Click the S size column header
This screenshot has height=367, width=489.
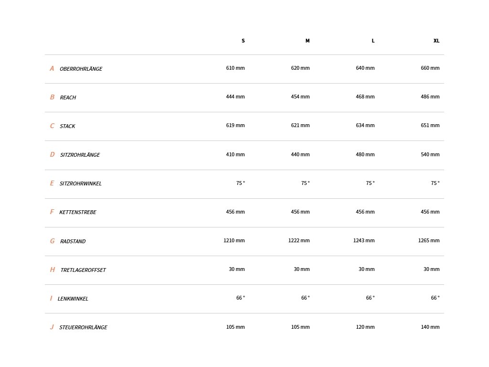[243, 41]
